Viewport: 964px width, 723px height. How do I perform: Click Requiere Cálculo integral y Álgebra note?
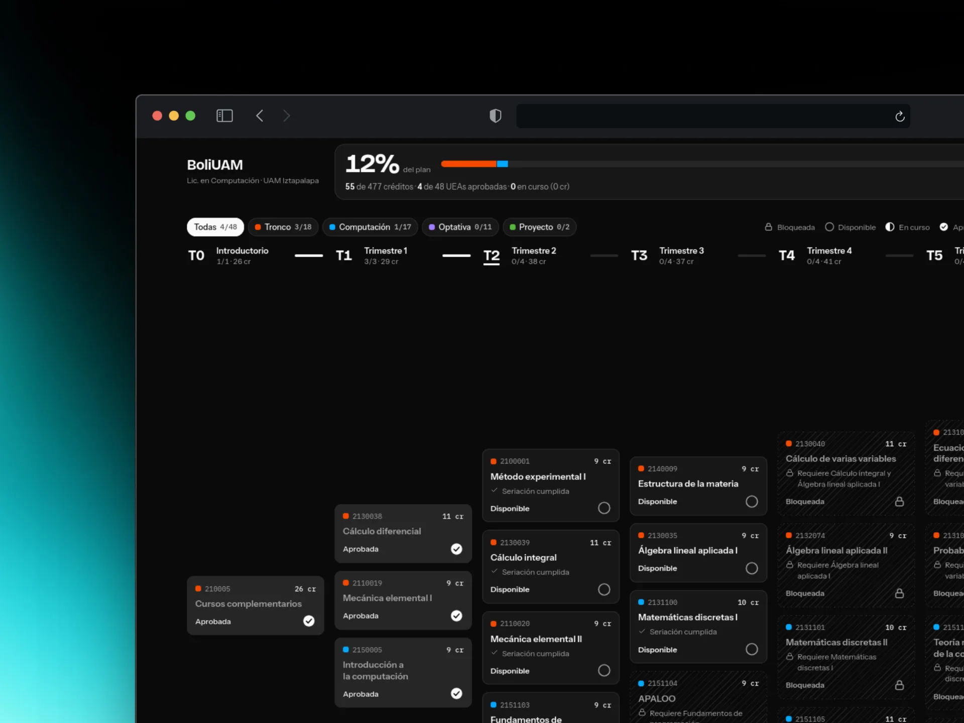click(843, 479)
